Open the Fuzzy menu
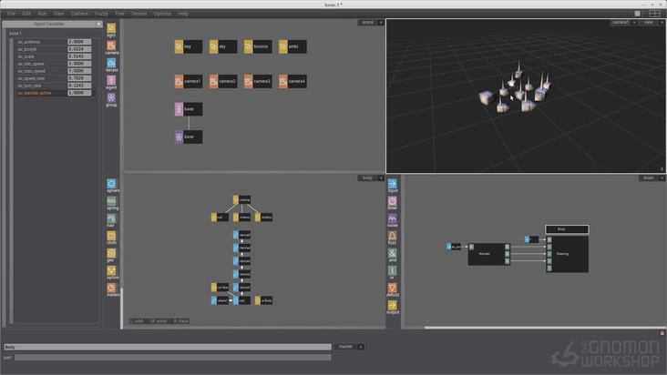667x375 pixels. (x=101, y=14)
